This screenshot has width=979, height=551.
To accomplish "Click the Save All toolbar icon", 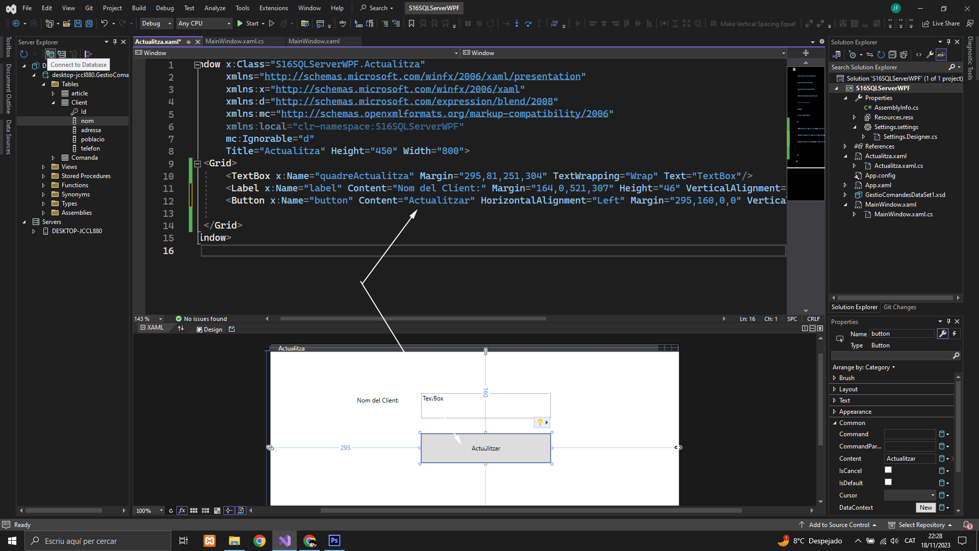I will (x=89, y=23).
